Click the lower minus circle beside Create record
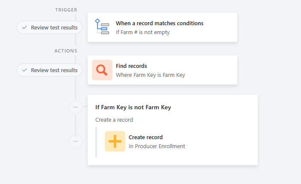This screenshot has height=184, width=301. click(76, 141)
